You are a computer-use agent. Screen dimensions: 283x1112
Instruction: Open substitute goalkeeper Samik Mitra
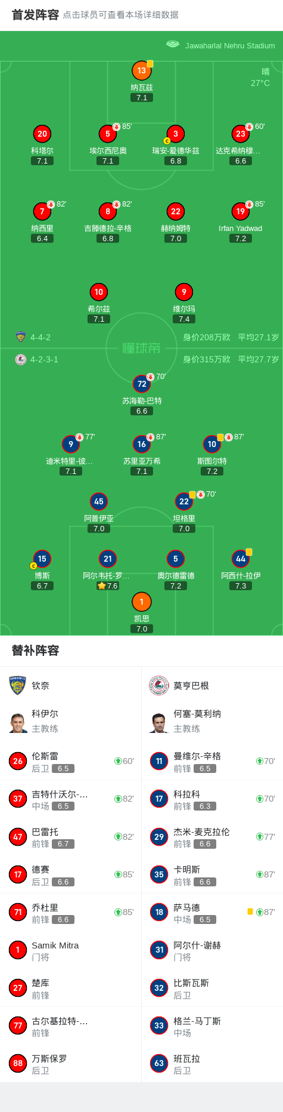click(x=71, y=950)
